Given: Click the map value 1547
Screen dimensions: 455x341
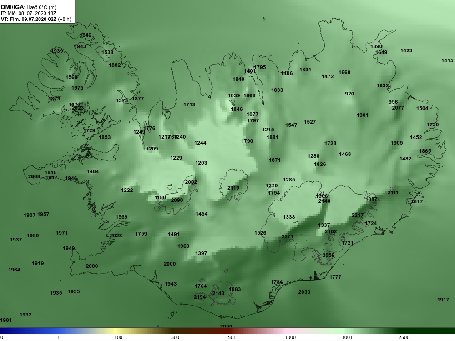Looking at the screenshot, I should (291, 125).
